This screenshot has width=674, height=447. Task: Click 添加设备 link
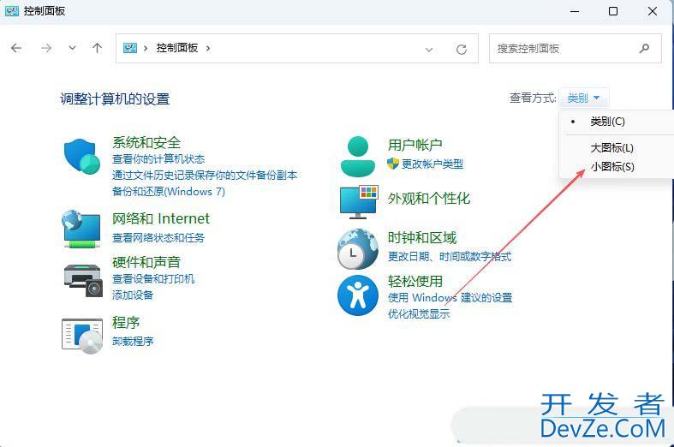pyautogui.click(x=133, y=295)
